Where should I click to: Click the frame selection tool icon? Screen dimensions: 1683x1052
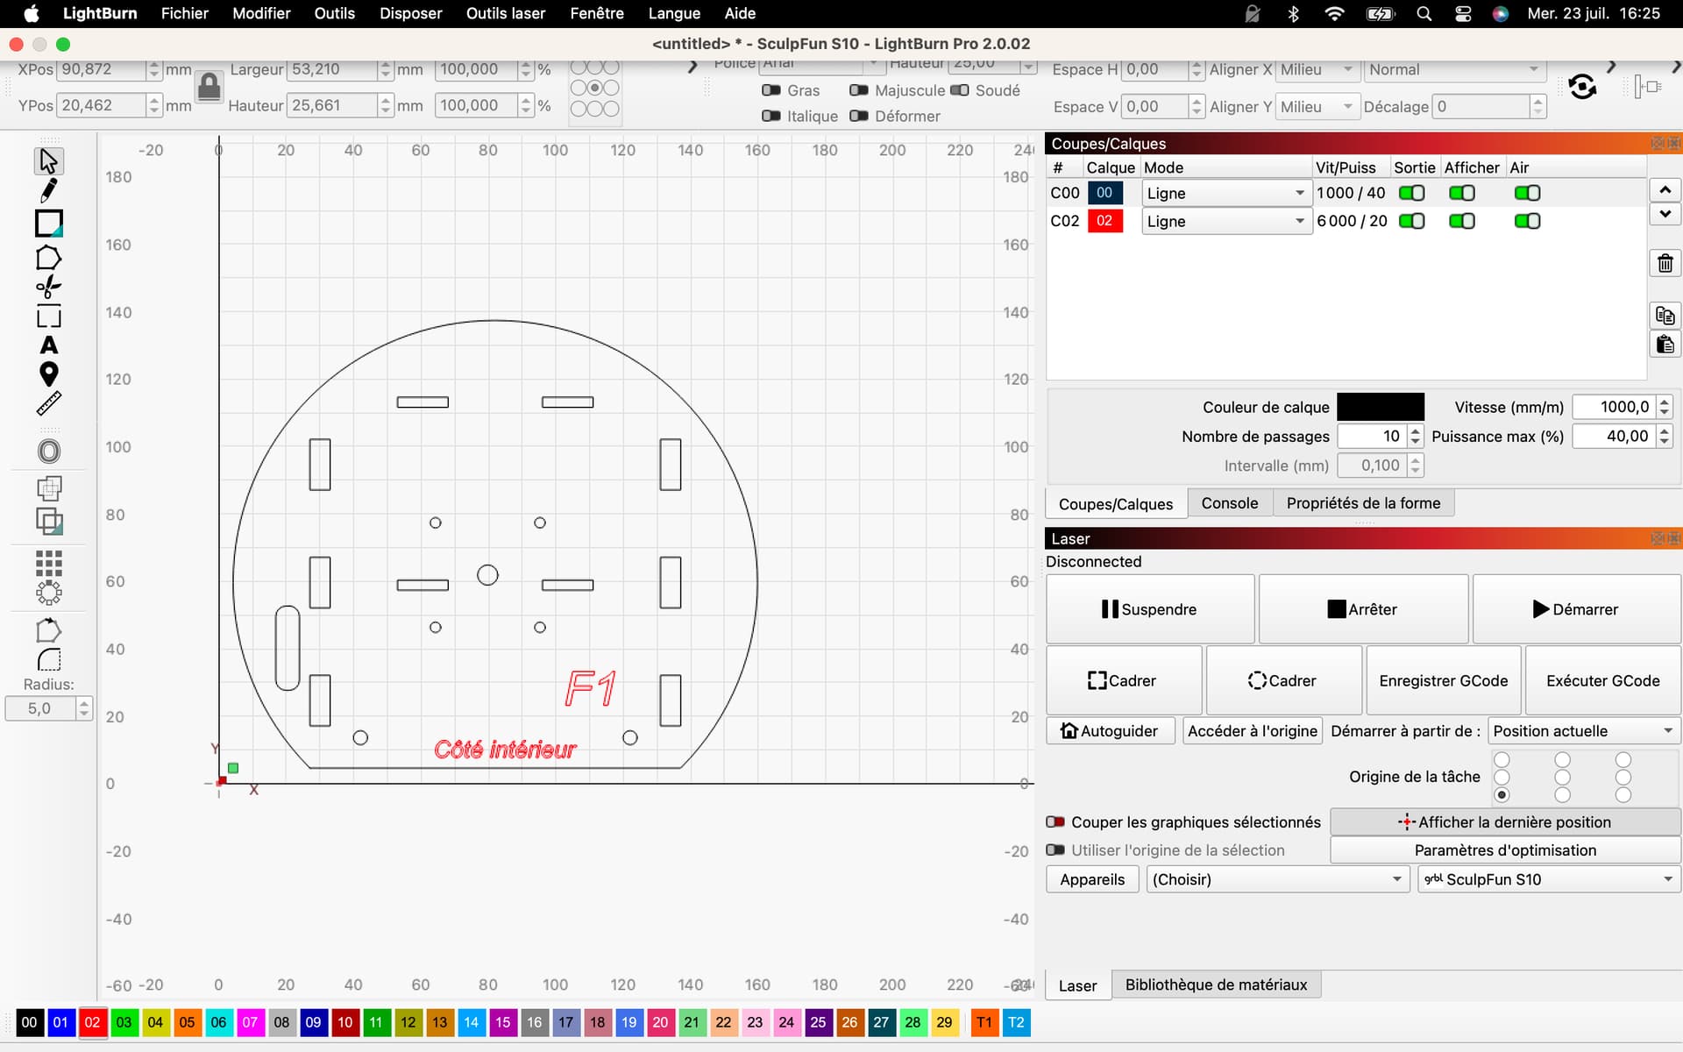pyautogui.click(x=49, y=317)
